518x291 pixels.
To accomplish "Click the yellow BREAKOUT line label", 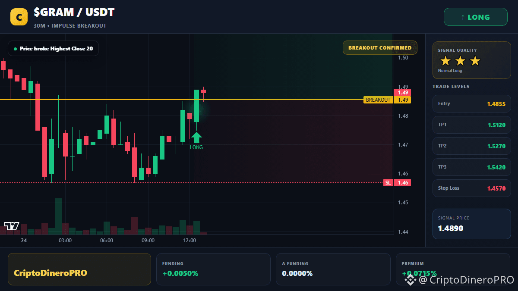I will point(378,100).
